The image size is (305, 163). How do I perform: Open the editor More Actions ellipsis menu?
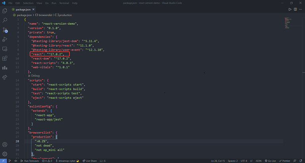(x=299, y=9)
